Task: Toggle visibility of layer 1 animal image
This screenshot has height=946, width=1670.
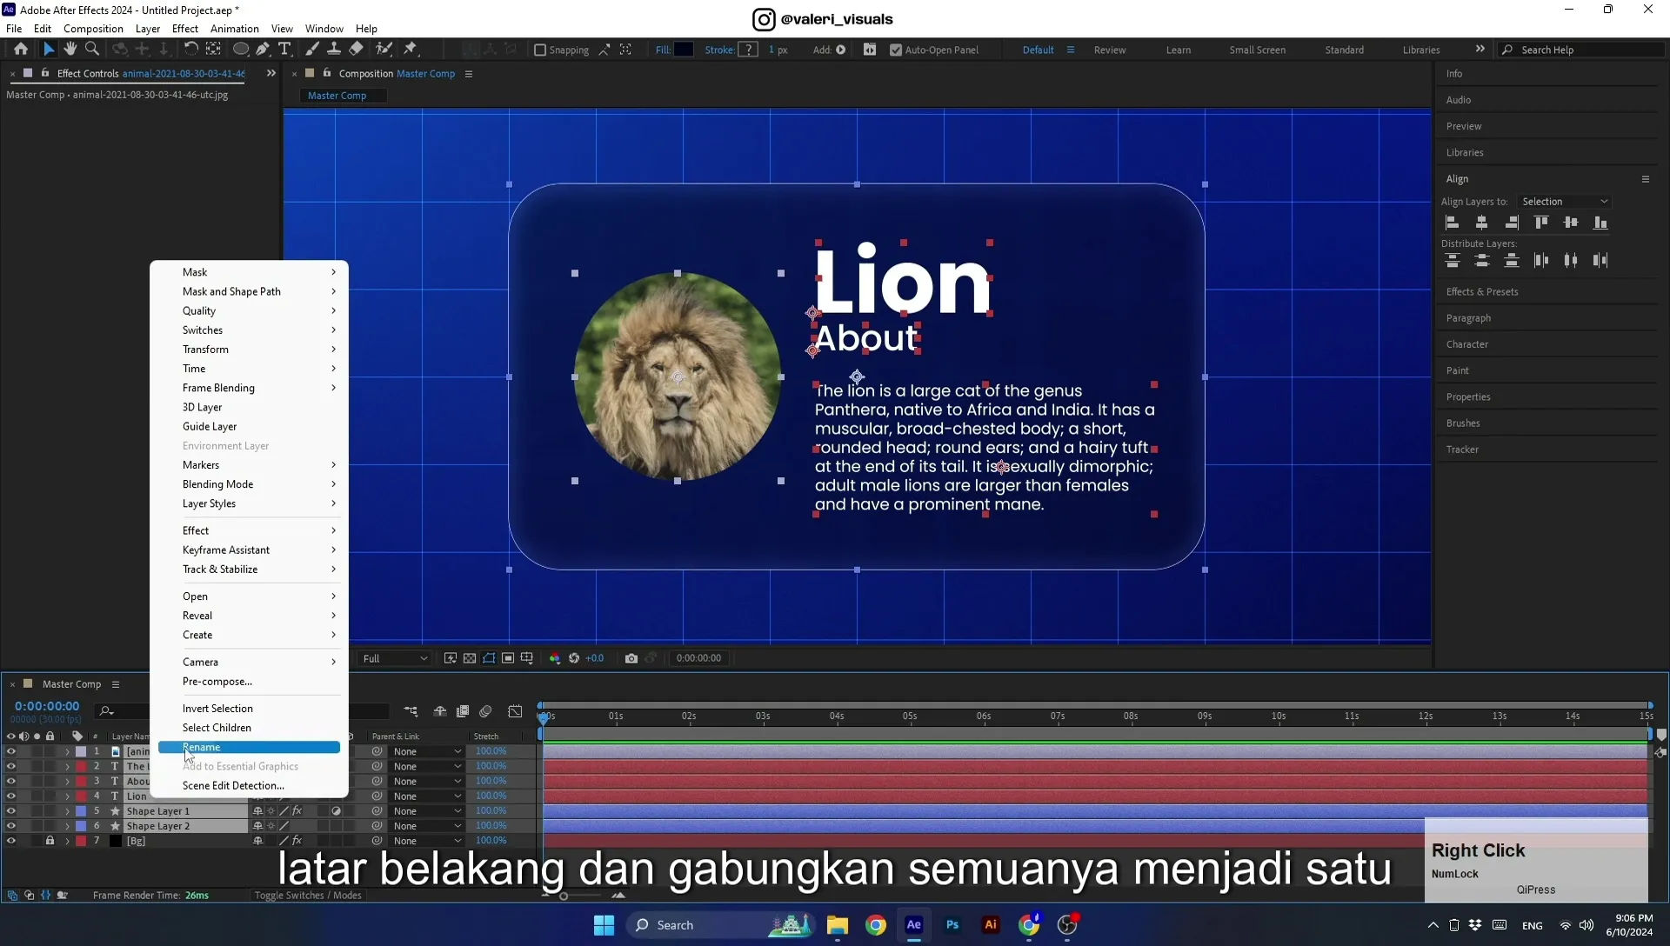Action: click(x=10, y=752)
